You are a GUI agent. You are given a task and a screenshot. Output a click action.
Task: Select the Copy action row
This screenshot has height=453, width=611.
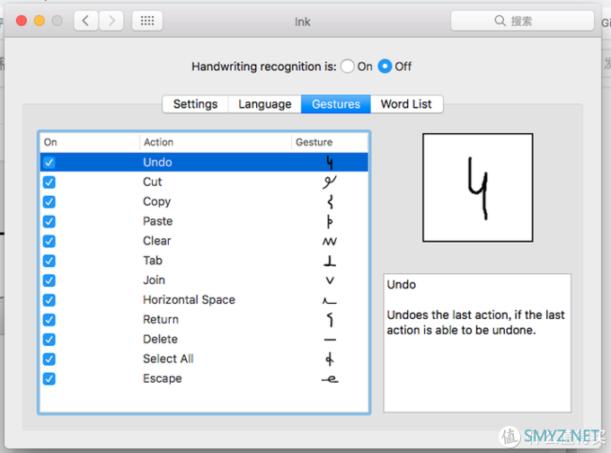204,202
